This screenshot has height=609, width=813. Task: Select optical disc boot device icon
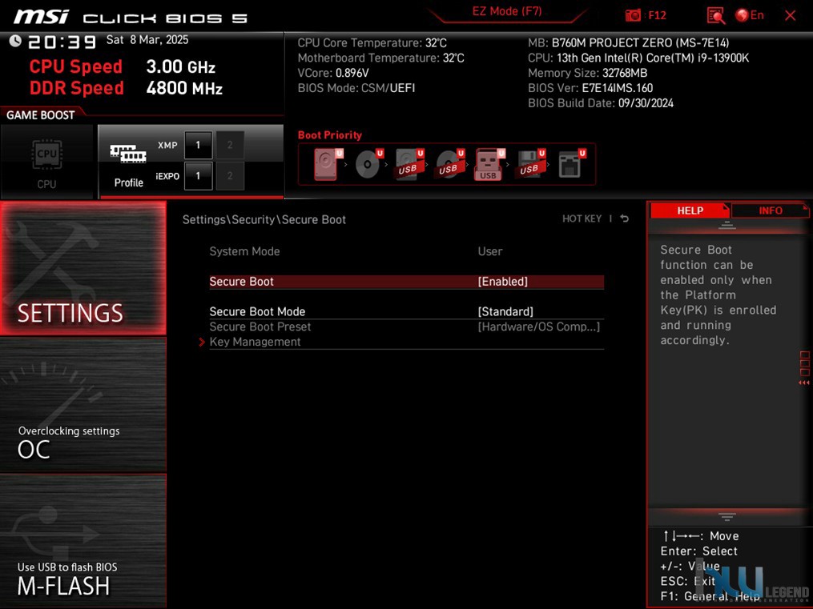point(368,164)
